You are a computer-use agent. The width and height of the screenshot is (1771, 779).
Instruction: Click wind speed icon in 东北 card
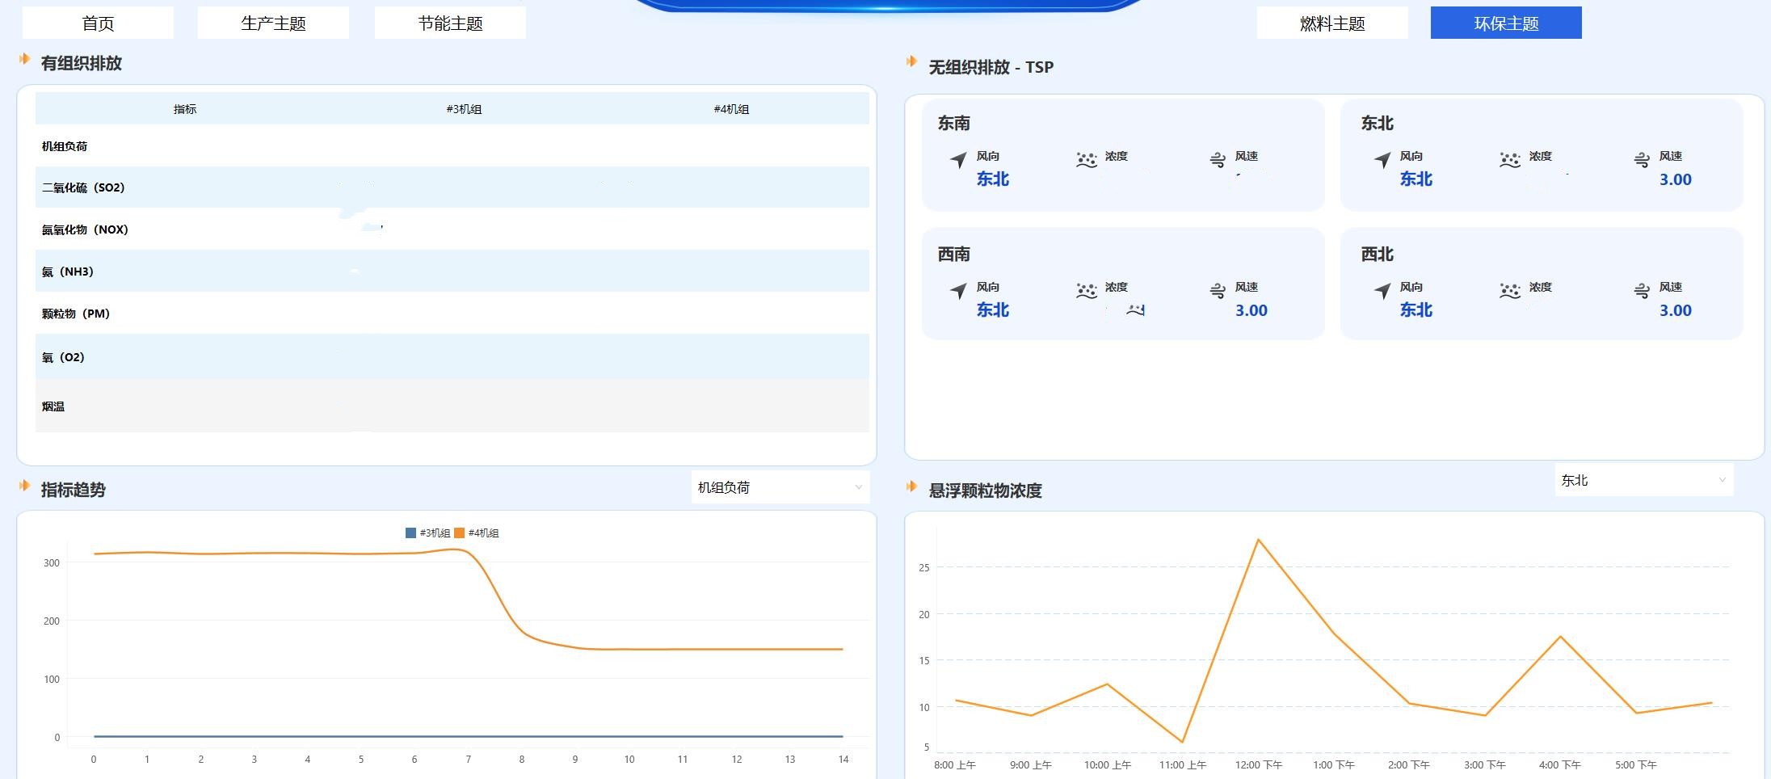pyautogui.click(x=1642, y=160)
